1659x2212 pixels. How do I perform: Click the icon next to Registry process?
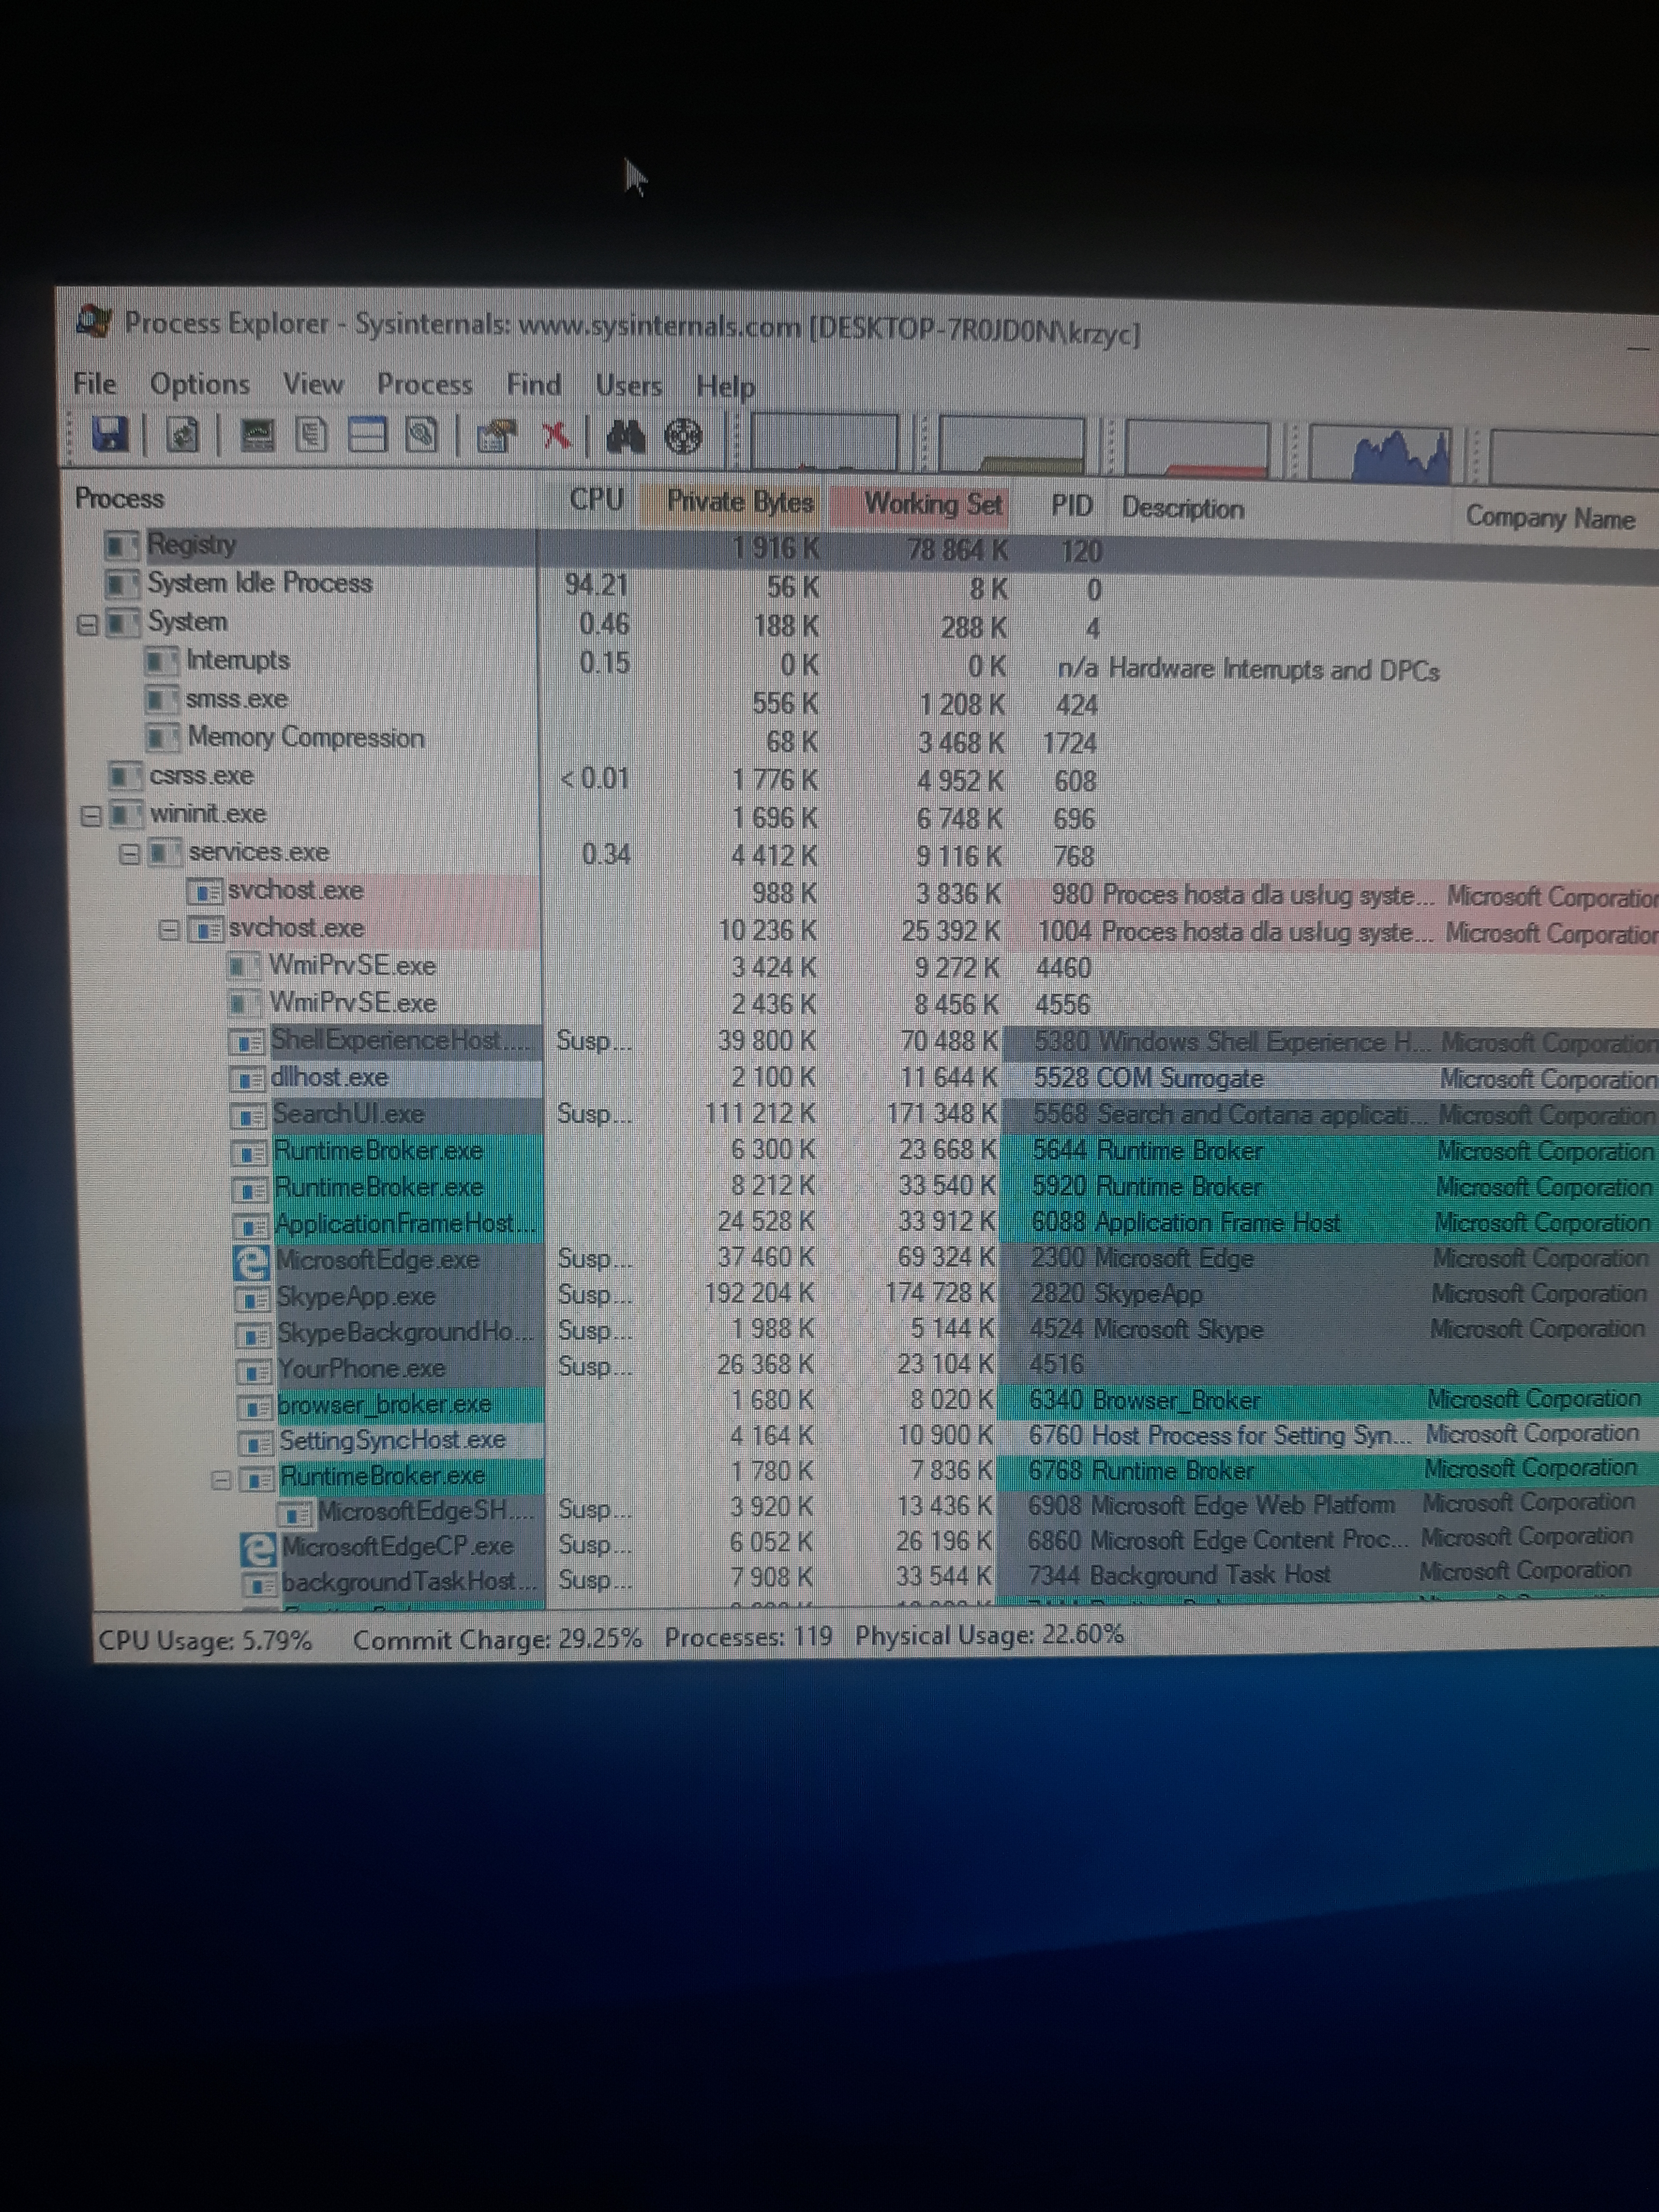(x=122, y=545)
